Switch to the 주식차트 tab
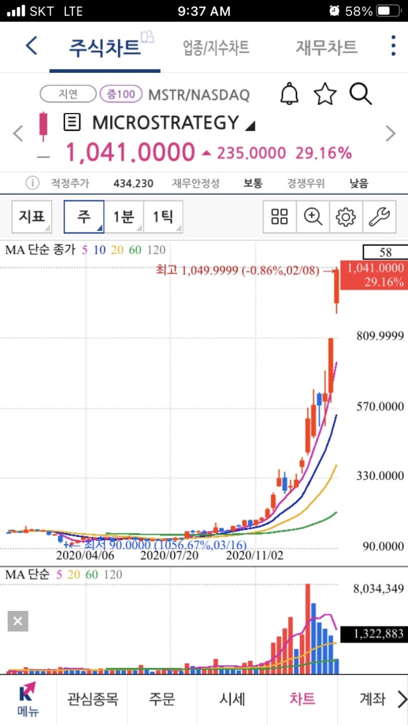This screenshot has height=725, width=408. point(104,47)
